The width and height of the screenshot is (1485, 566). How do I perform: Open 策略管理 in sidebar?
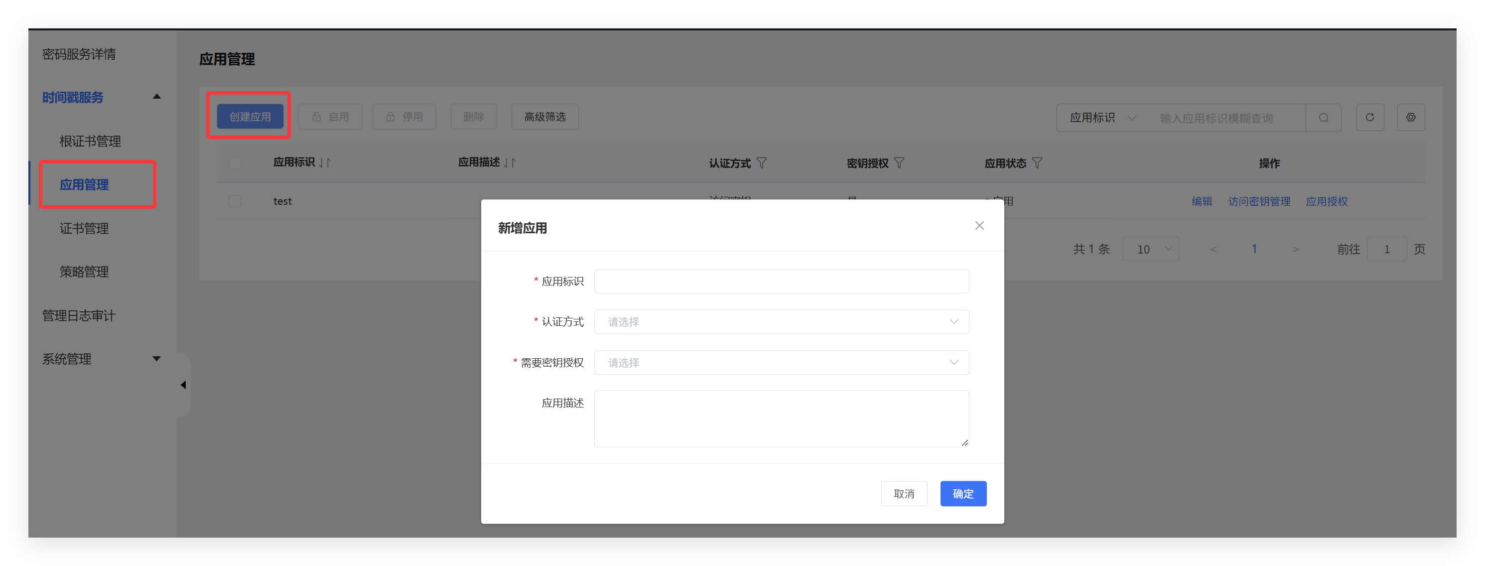point(84,272)
